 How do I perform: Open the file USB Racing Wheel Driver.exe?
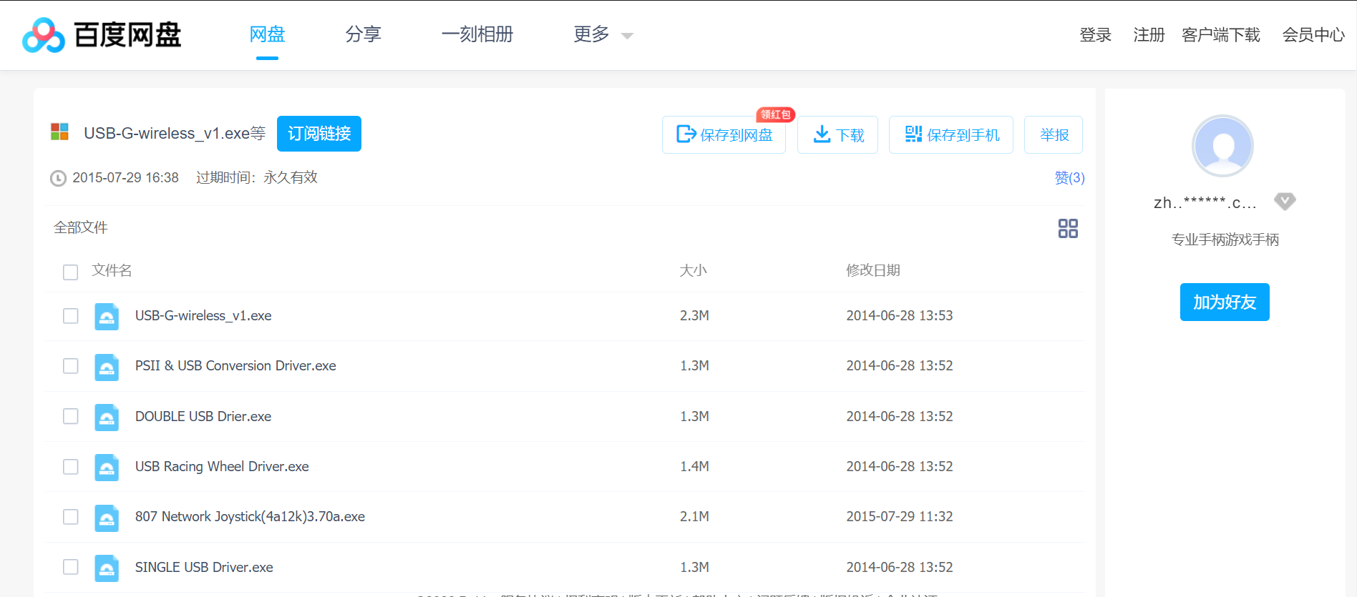point(222,466)
